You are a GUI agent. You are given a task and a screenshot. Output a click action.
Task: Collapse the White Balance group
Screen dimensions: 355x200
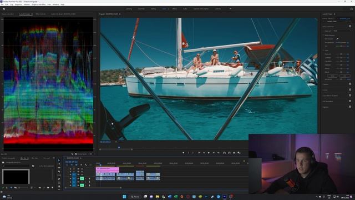(323, 36)
